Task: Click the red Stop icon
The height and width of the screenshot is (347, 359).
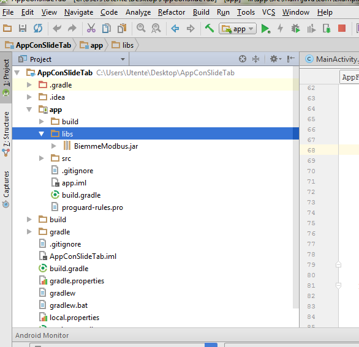Action: pyautogui.click(x=342, y=29)
